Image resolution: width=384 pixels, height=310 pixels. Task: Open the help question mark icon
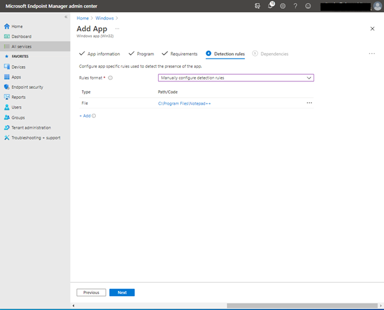click(x=296, y=6)
